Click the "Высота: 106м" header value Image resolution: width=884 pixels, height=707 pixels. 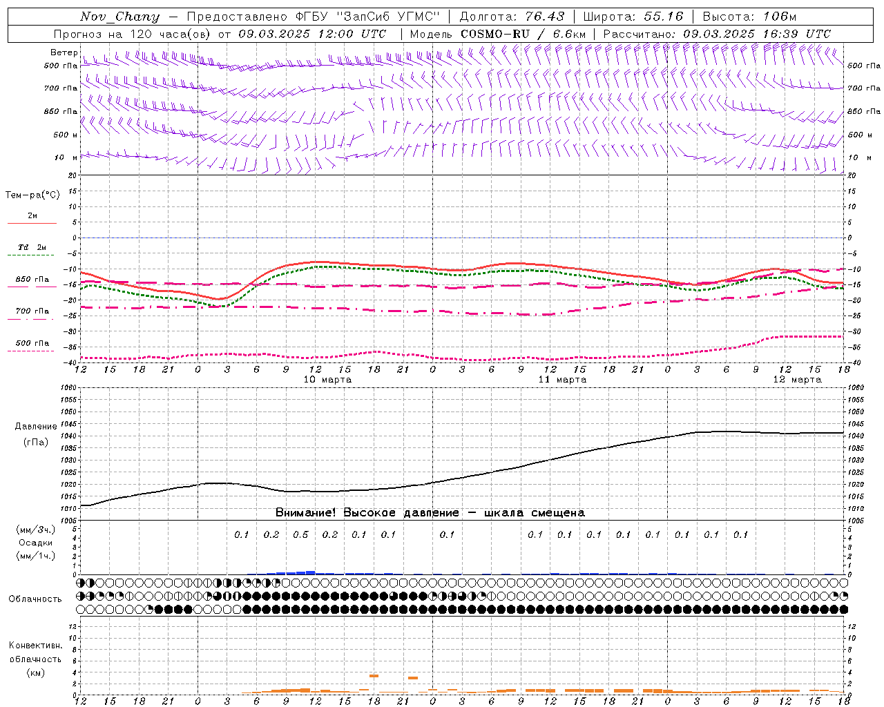tap(749, 17)
